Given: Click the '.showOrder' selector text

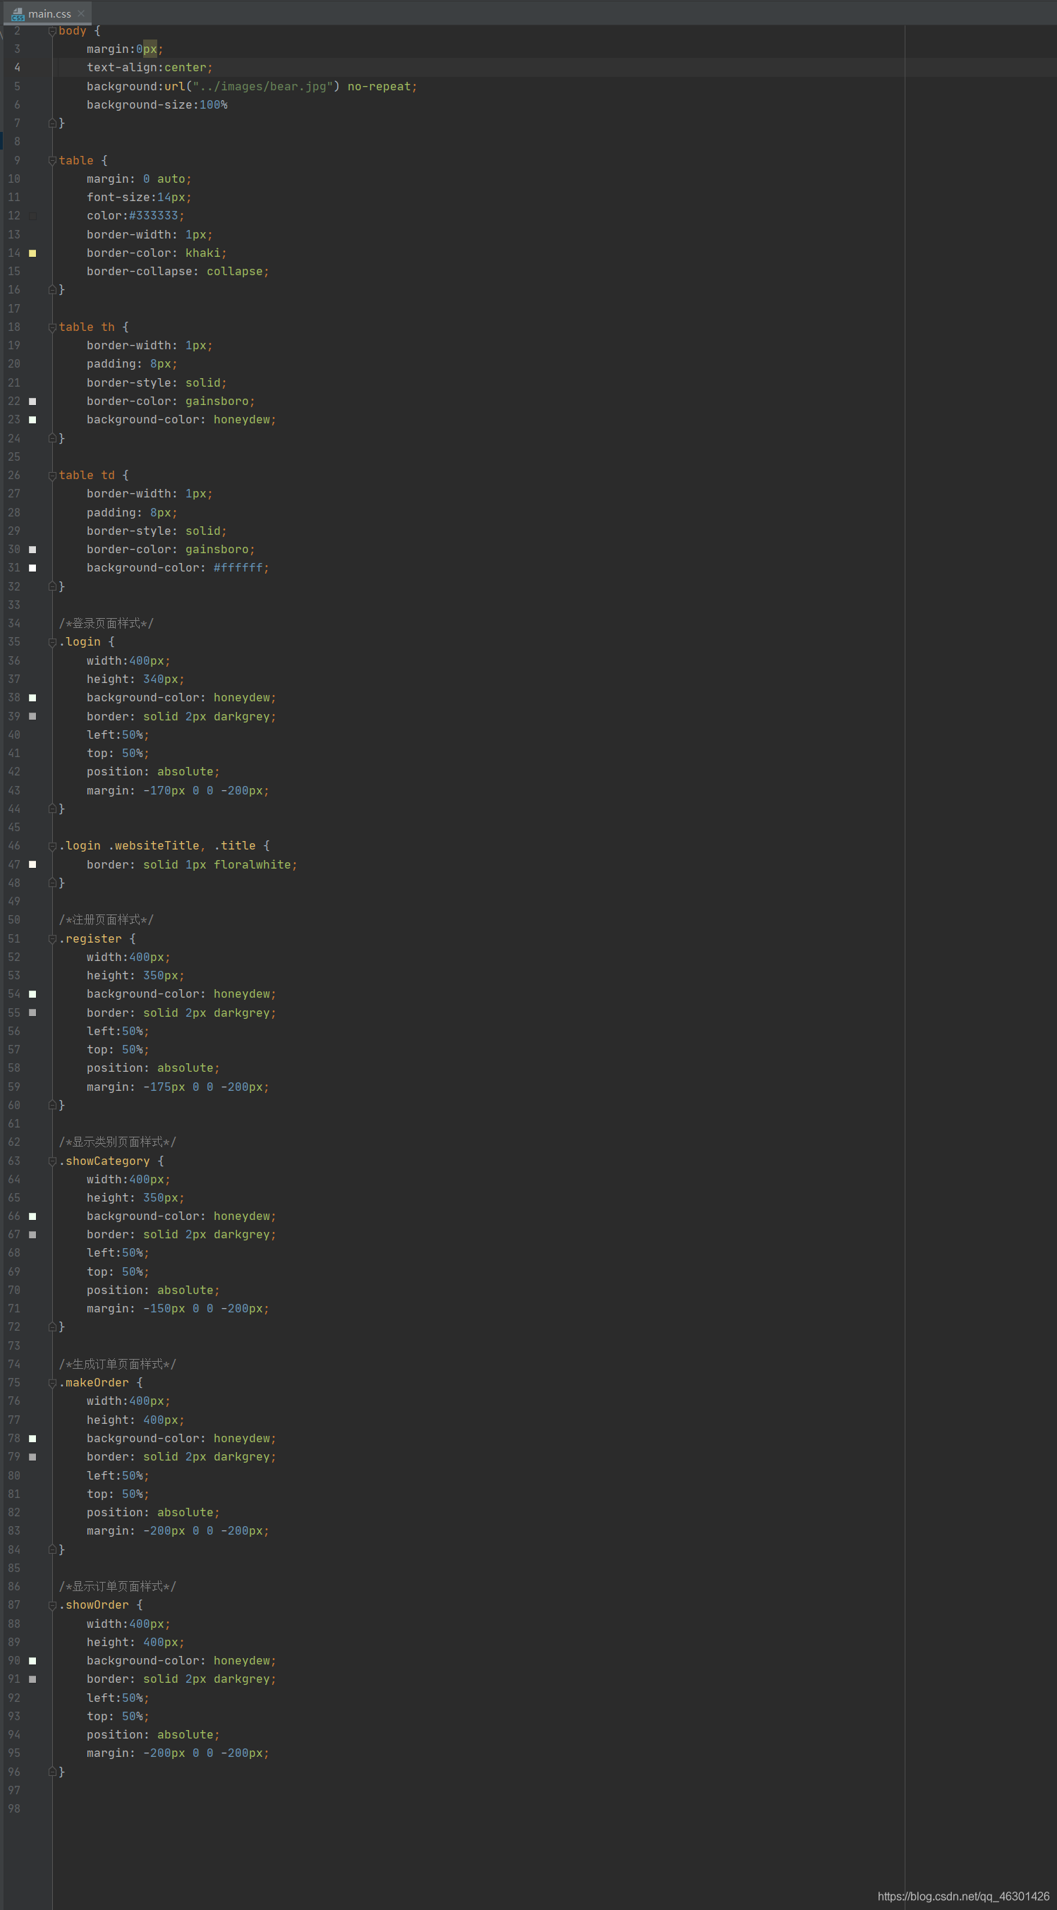Looking at the screenshot, I should coord(94,1605).
